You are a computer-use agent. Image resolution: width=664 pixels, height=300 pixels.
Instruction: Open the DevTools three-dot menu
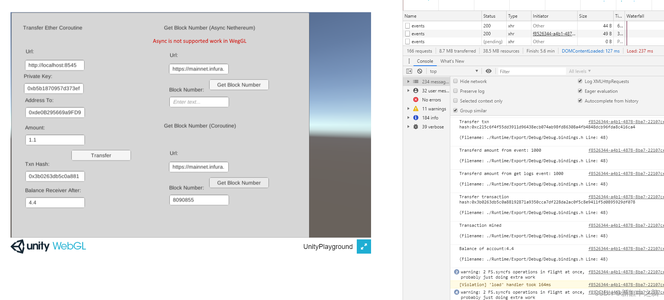click(x=409, y=61)
